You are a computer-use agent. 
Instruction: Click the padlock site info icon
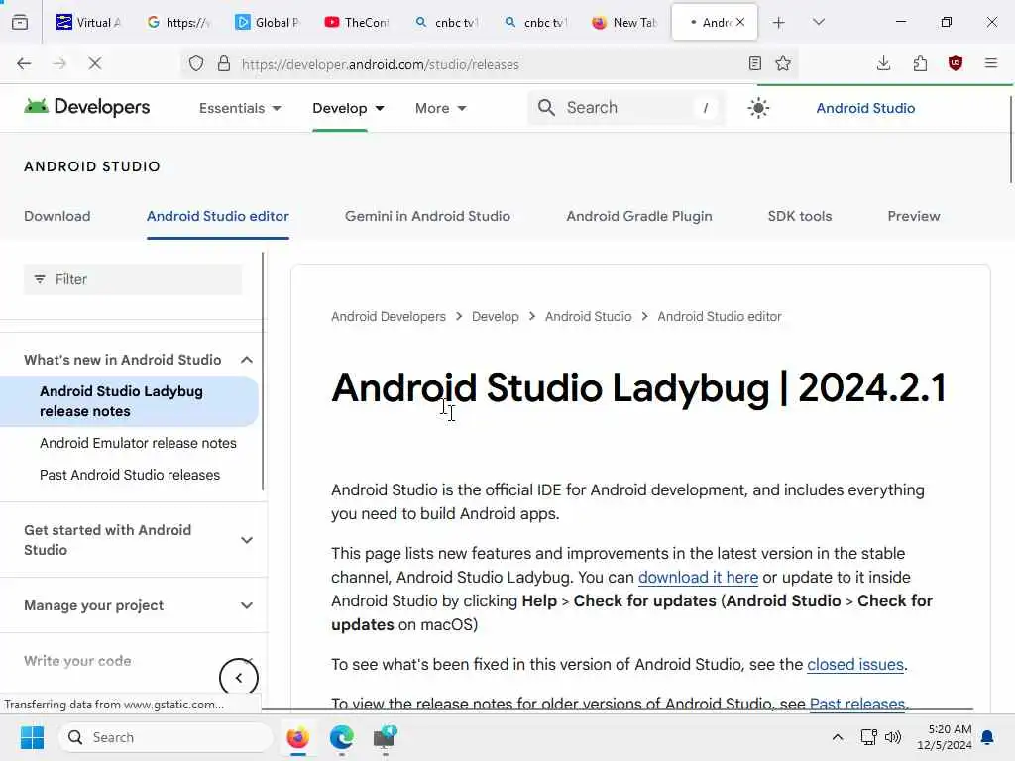[x=223, y=64]
